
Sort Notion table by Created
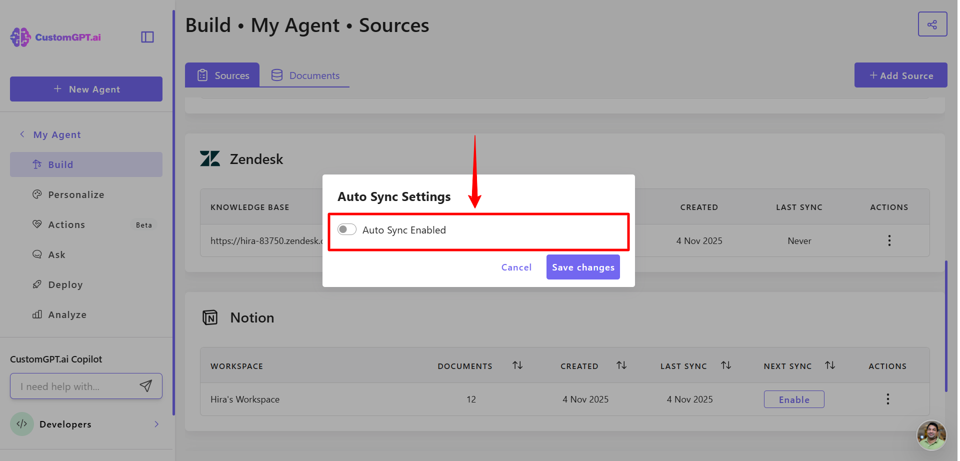(621, 365)
